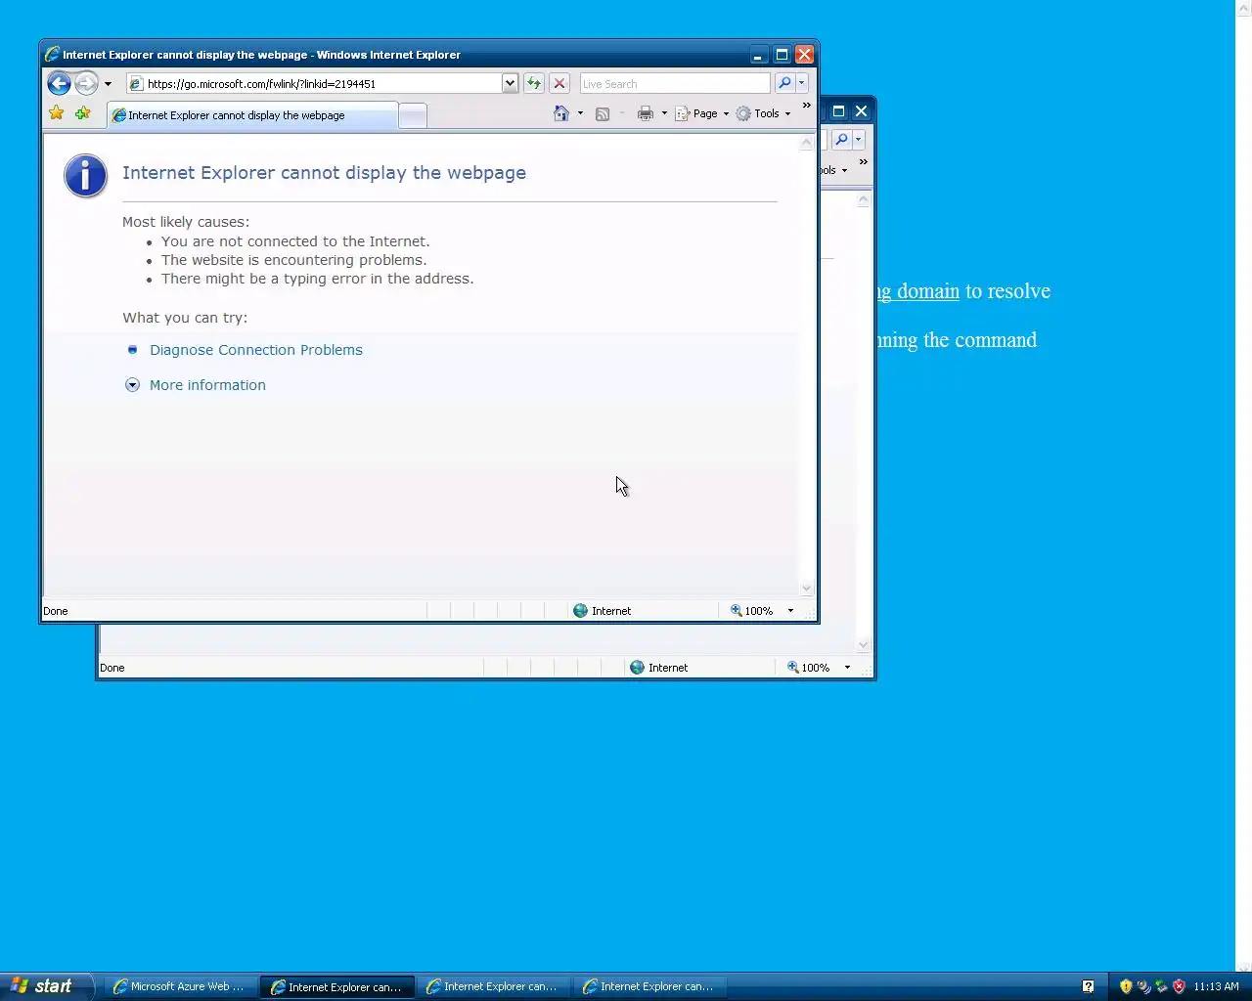The width and height of the screenshot is (1252, 1001).
Task: Click the blue information icon on error page
Action: [85, 176]
